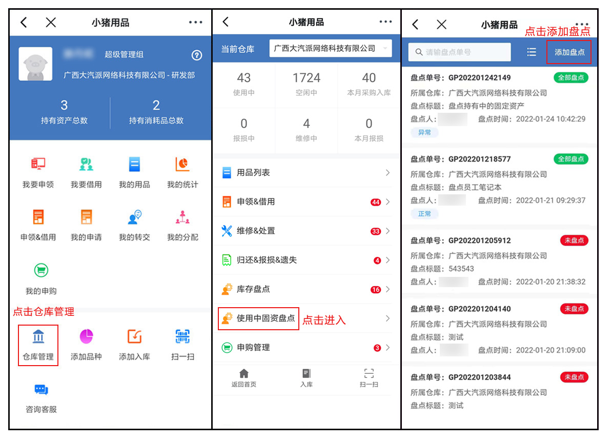
Task: Tap the 正常 status tag
Action: [424, 214]
